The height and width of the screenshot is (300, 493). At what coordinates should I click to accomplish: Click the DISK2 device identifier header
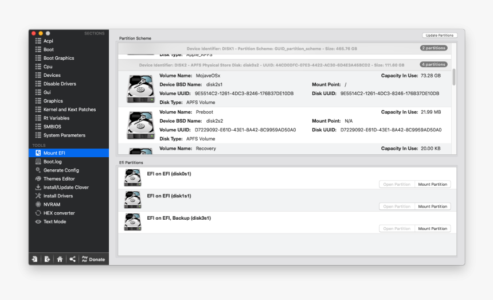coord(272,65)
